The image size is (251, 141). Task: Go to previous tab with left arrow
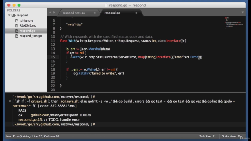click(51, 12)
